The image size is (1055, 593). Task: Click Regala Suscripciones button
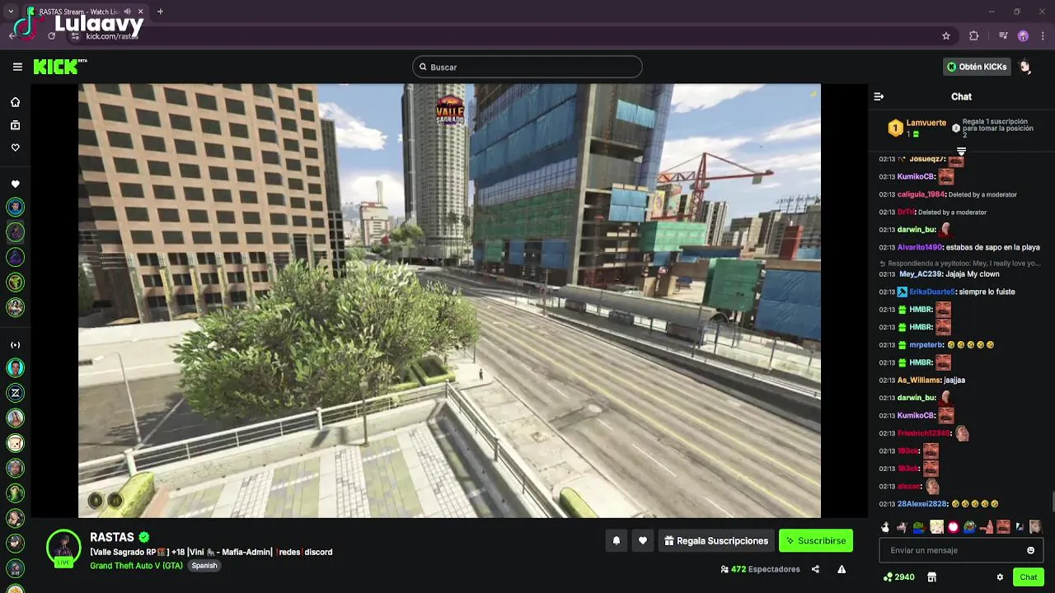[x=716, y=540]
